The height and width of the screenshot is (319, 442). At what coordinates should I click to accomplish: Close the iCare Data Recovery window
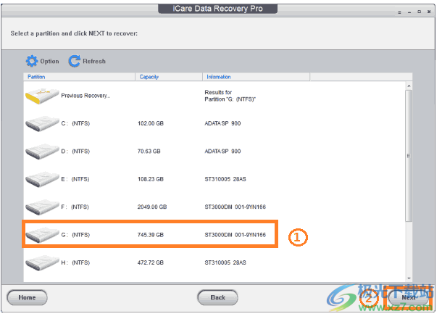click(429, 12)
